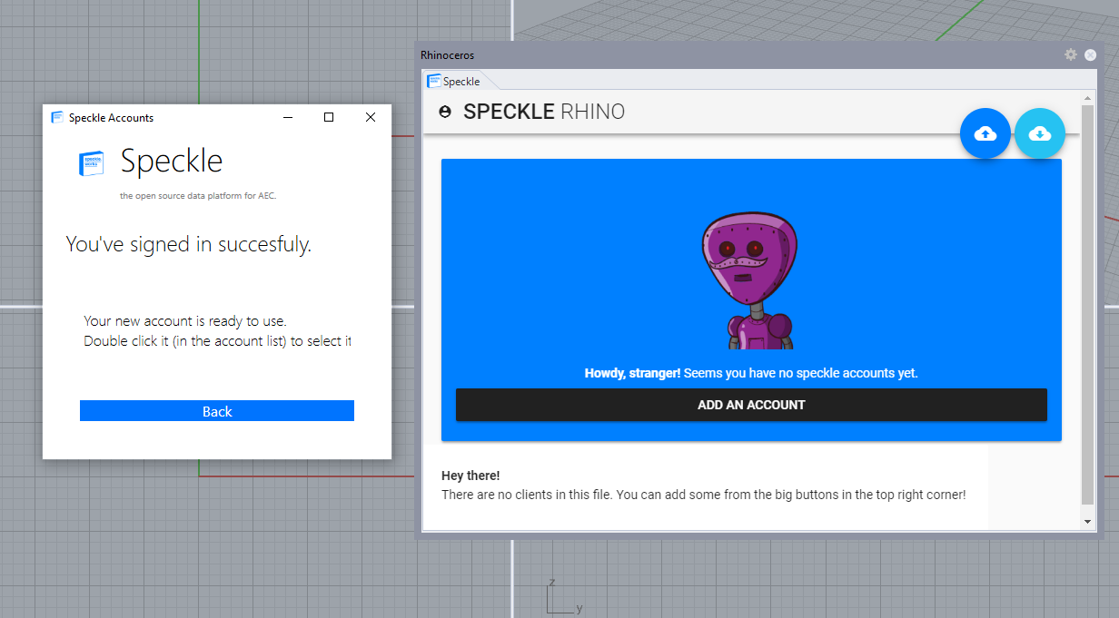Screen dimensions: 1119x618
Task: Select the Speckle Works logo in the Accounts window
Action: click(x=91, y=163)
